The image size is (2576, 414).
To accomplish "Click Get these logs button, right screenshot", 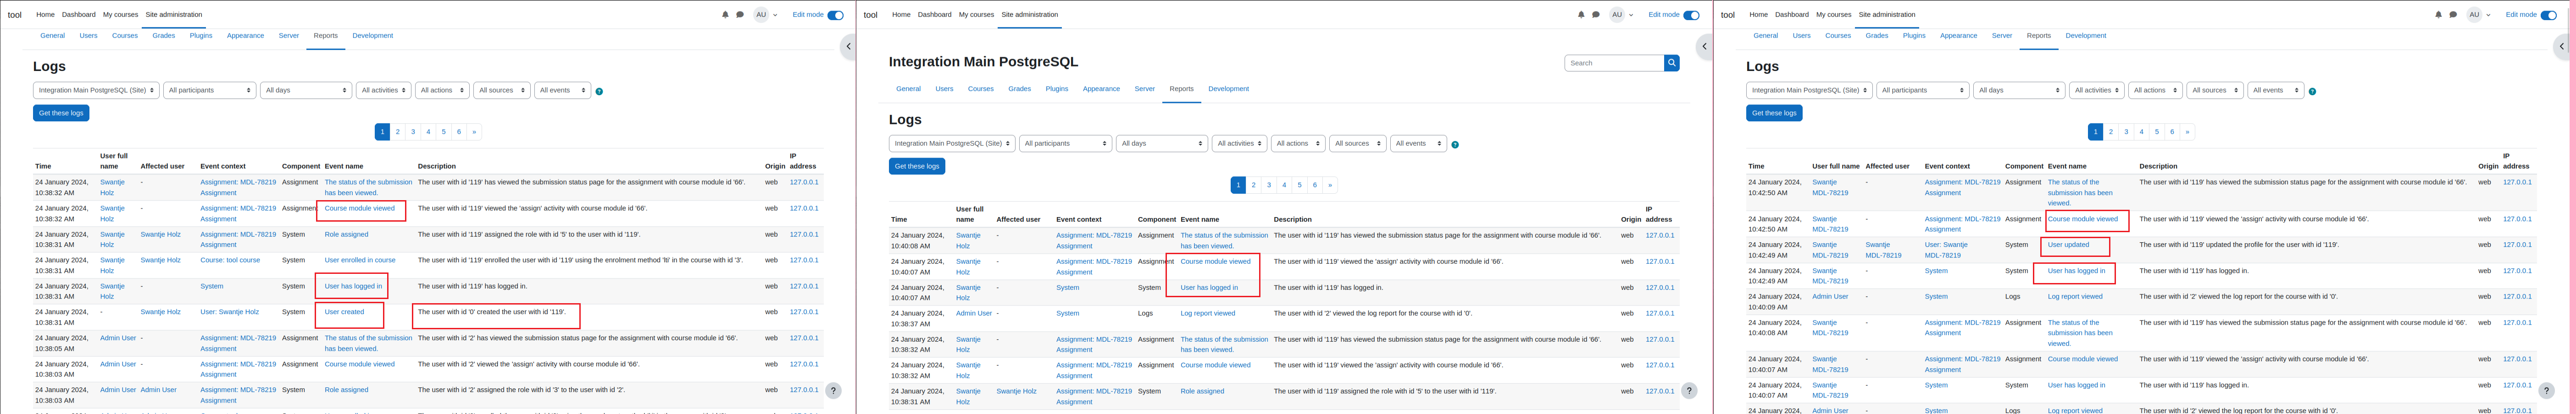I will [x=1774, y=113].
